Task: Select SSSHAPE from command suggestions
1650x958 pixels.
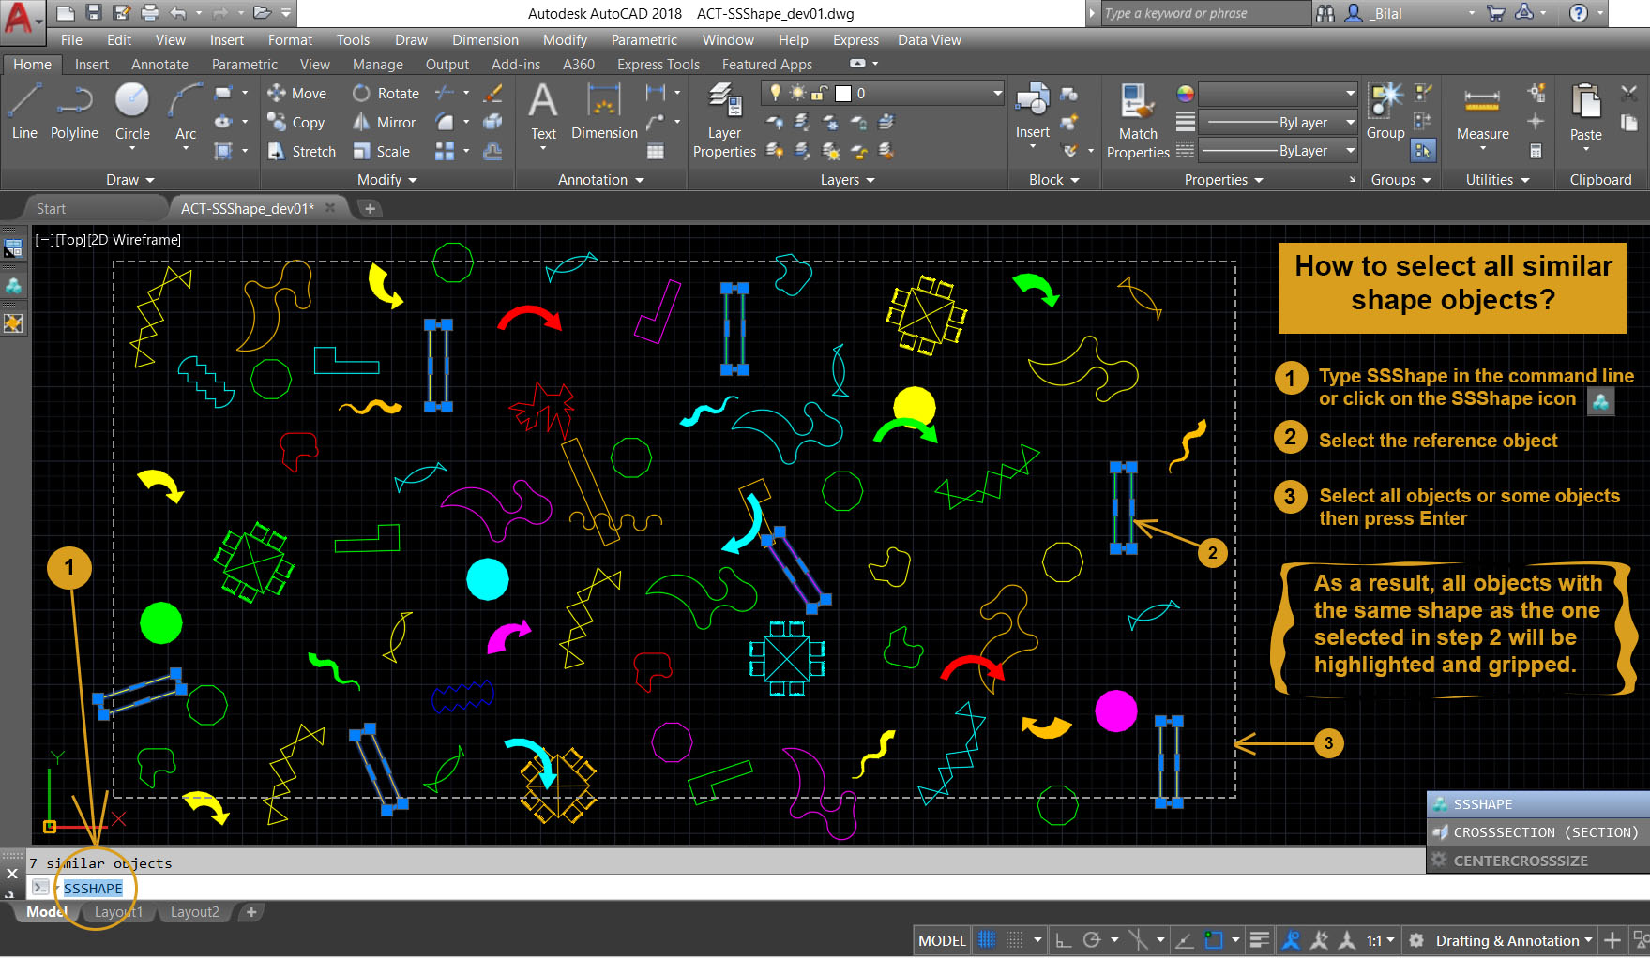Action: coord(1482,804)
